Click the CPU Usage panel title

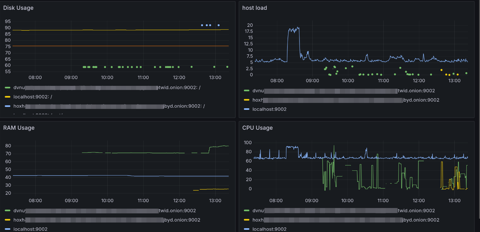point(257,128)
